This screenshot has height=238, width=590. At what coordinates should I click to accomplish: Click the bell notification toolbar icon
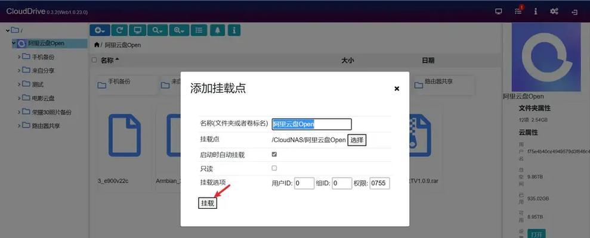coord(218,30)
